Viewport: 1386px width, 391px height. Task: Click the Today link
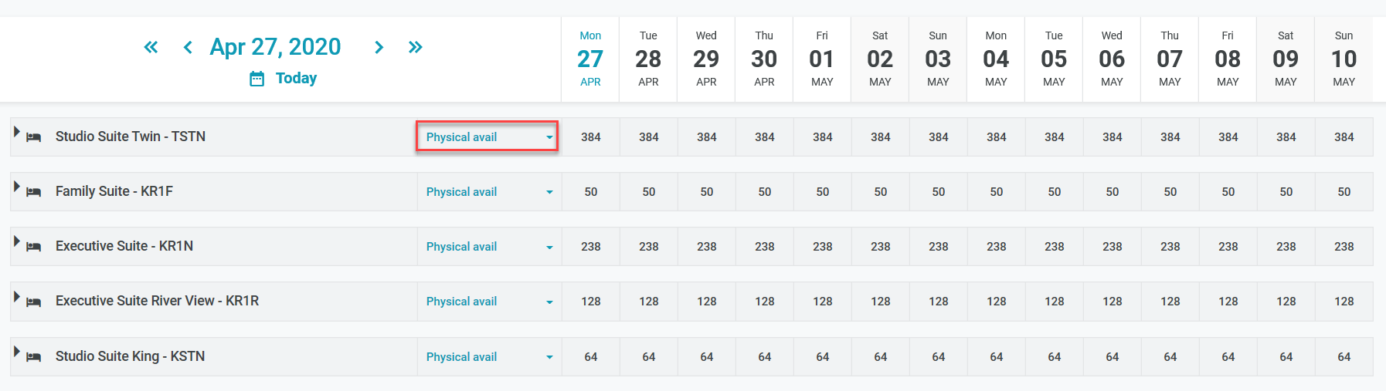coord(296,79)
